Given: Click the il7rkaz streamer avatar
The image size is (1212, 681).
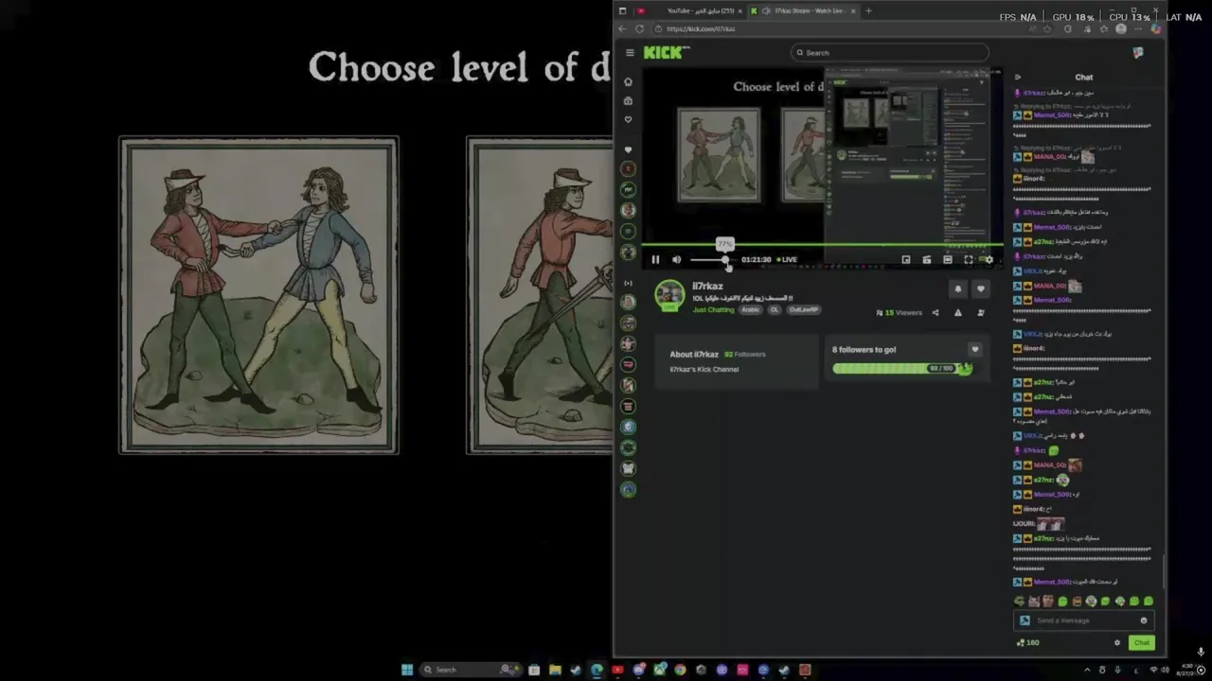Looking at the screenshot, I should (x=669, y=296).
